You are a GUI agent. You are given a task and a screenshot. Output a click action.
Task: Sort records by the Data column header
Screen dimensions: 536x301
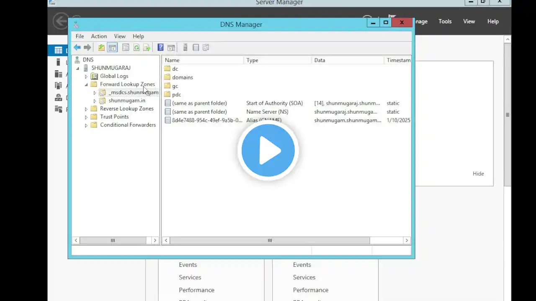348,60
